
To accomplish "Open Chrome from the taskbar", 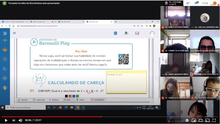I will click(77, 108).
